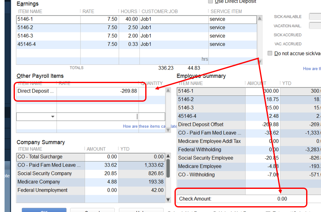Image resolution: width=321 pixels, height=212 pixels.
Task: Click the Company Summary scrollbar thumb
Action: pos(168,168)
